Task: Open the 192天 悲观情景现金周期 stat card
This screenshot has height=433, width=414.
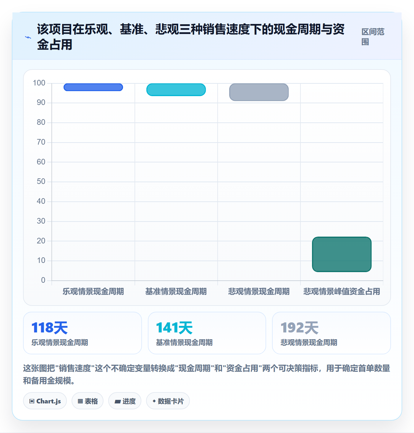Action: [x=331, y=333]
